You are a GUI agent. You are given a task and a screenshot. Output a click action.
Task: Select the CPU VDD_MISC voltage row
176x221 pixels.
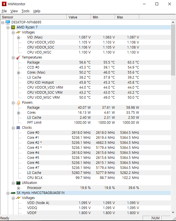tap(99, 52)
